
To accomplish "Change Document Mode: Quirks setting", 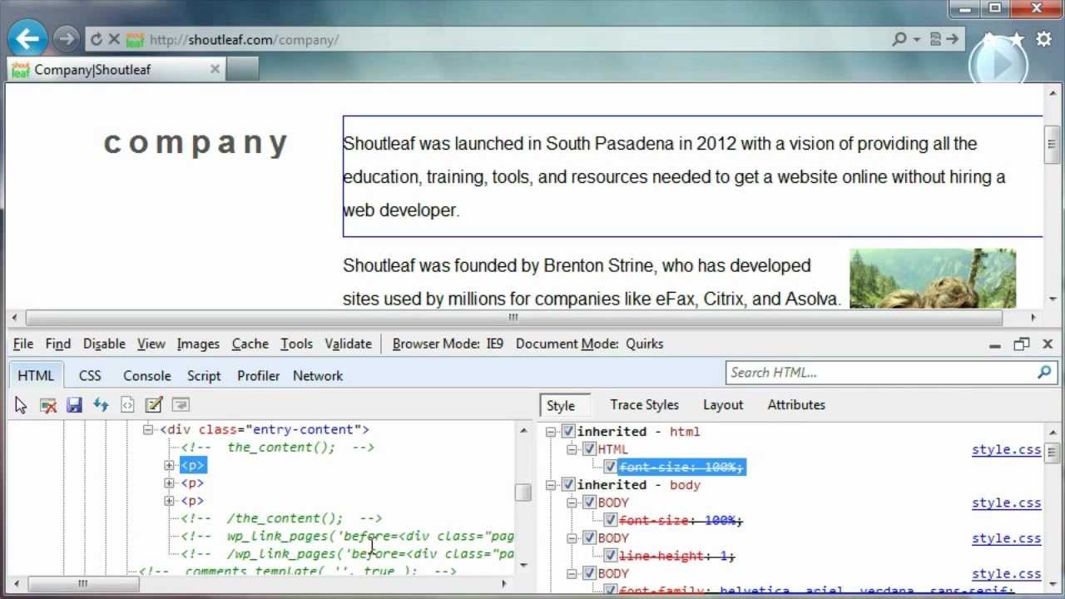I will tap(589, 344).
